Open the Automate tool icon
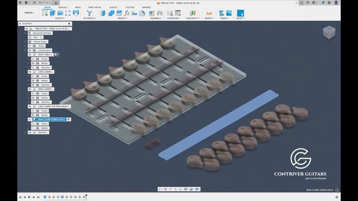 [x=89, y=13]
